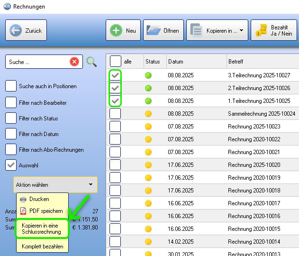Screen dimensions: 299x256
Task: Clear search with the red X icon
Action: coord(74,62)
